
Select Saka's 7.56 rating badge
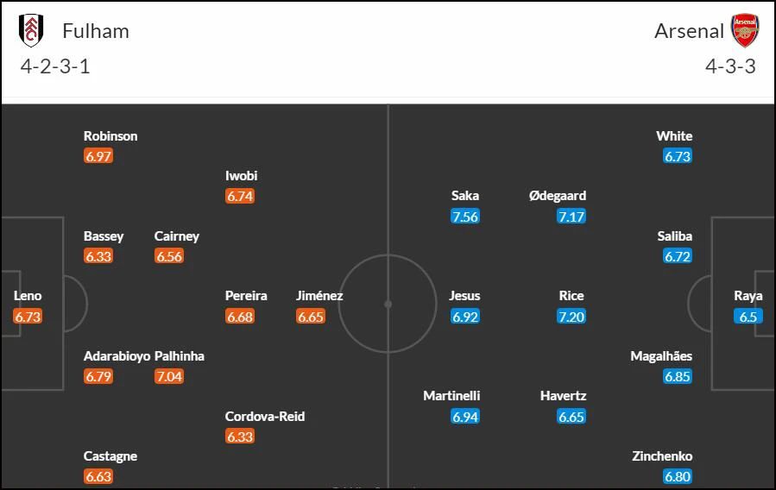coord(464,217)
